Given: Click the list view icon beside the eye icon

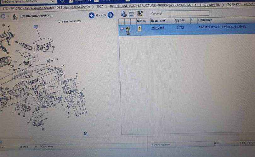Looking at the screenshot, I should tap(132, 14).
